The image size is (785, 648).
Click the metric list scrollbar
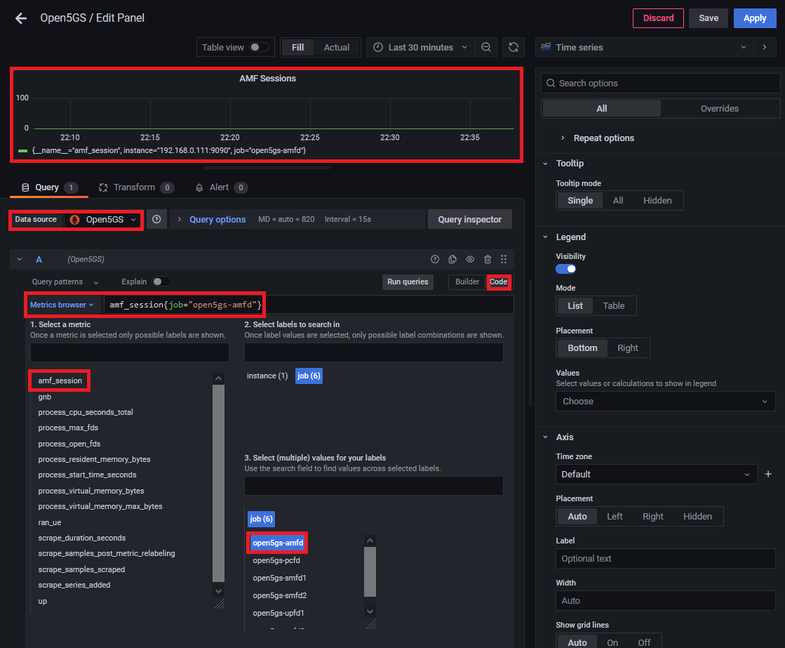[x=218, y=484]
